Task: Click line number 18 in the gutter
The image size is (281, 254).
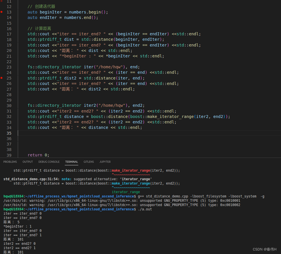Action: coord(9,40)
